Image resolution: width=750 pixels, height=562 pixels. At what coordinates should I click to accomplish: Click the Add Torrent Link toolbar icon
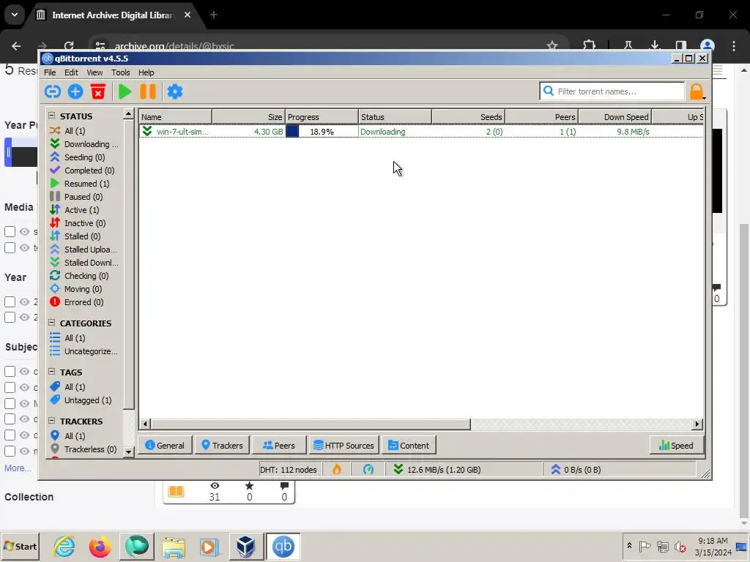point(53,91)
